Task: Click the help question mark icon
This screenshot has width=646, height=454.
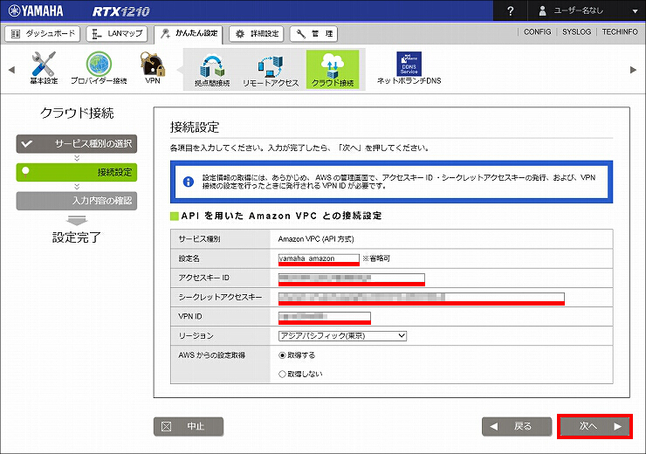Action: click(510, 10)
